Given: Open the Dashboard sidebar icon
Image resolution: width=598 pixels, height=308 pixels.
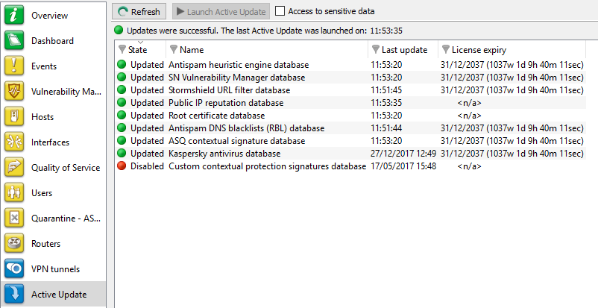Looking at the screenshot, I should [x=14, y=40].
